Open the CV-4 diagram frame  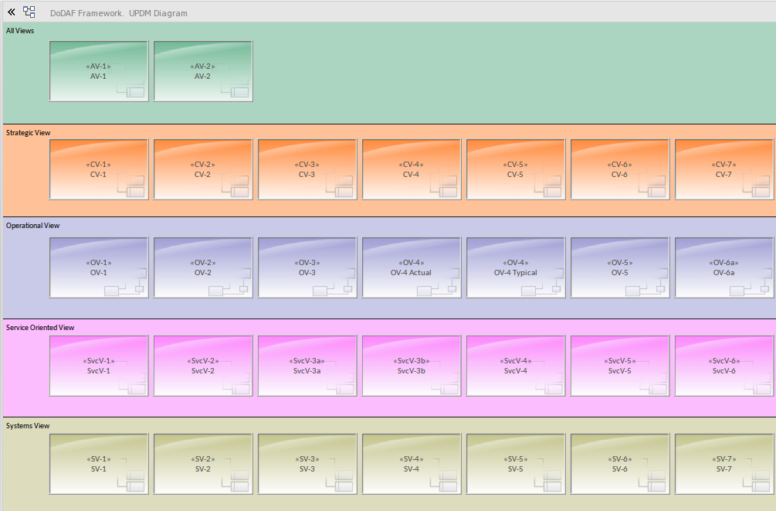pyautogui.click(x=411, y=169)
